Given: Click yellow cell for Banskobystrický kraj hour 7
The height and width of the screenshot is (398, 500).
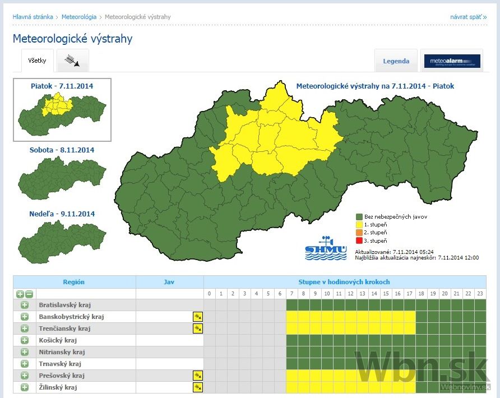Looking at the screenshot, I should click(x=292, y=317).
